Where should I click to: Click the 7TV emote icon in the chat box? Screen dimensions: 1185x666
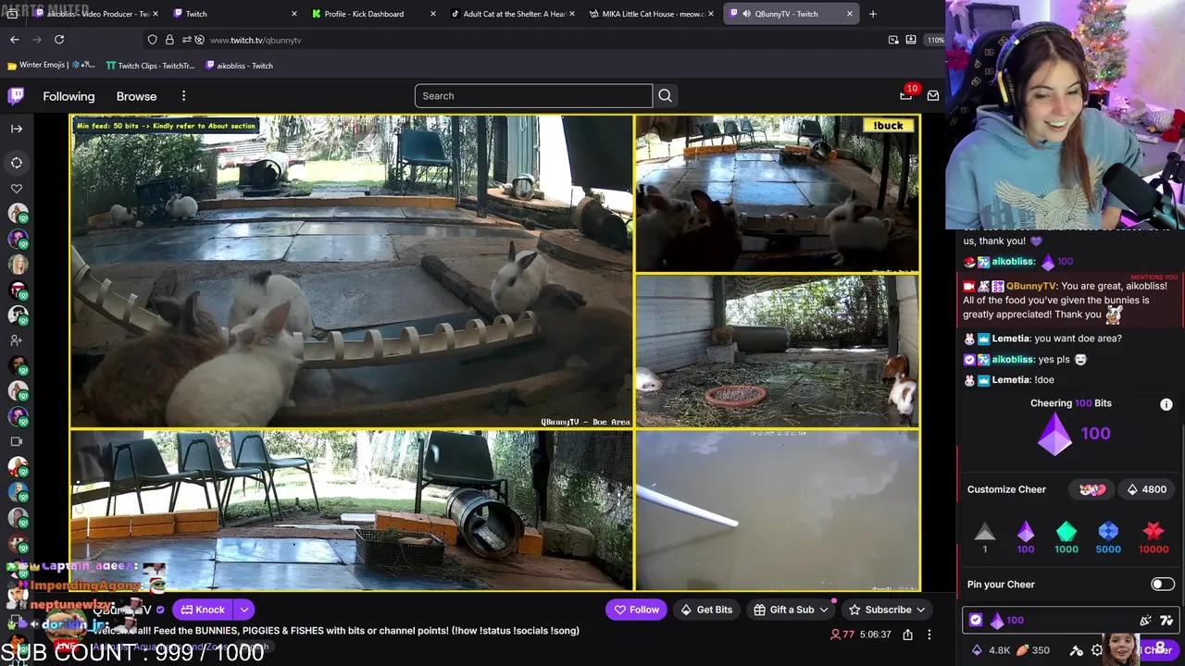coord(1166,621)
